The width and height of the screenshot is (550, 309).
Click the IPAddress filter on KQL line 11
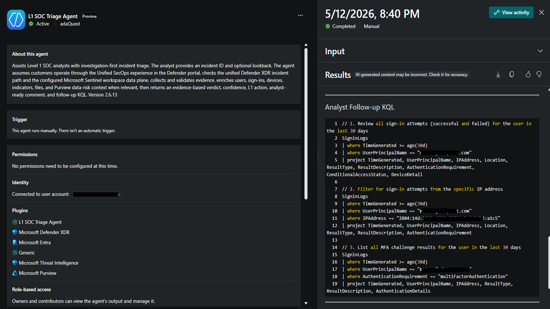pos(421,218)
